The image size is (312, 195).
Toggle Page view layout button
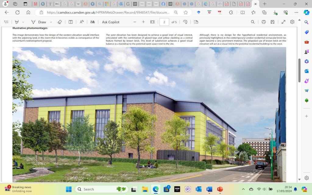click(x=196, y=22)
